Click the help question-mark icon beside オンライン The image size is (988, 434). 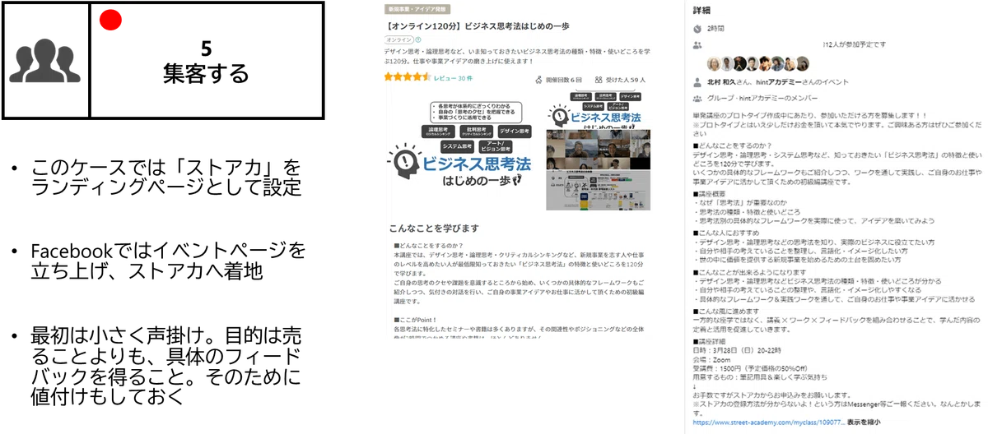[418, 39]
